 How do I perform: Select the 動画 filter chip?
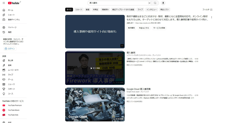coord(88,10)
